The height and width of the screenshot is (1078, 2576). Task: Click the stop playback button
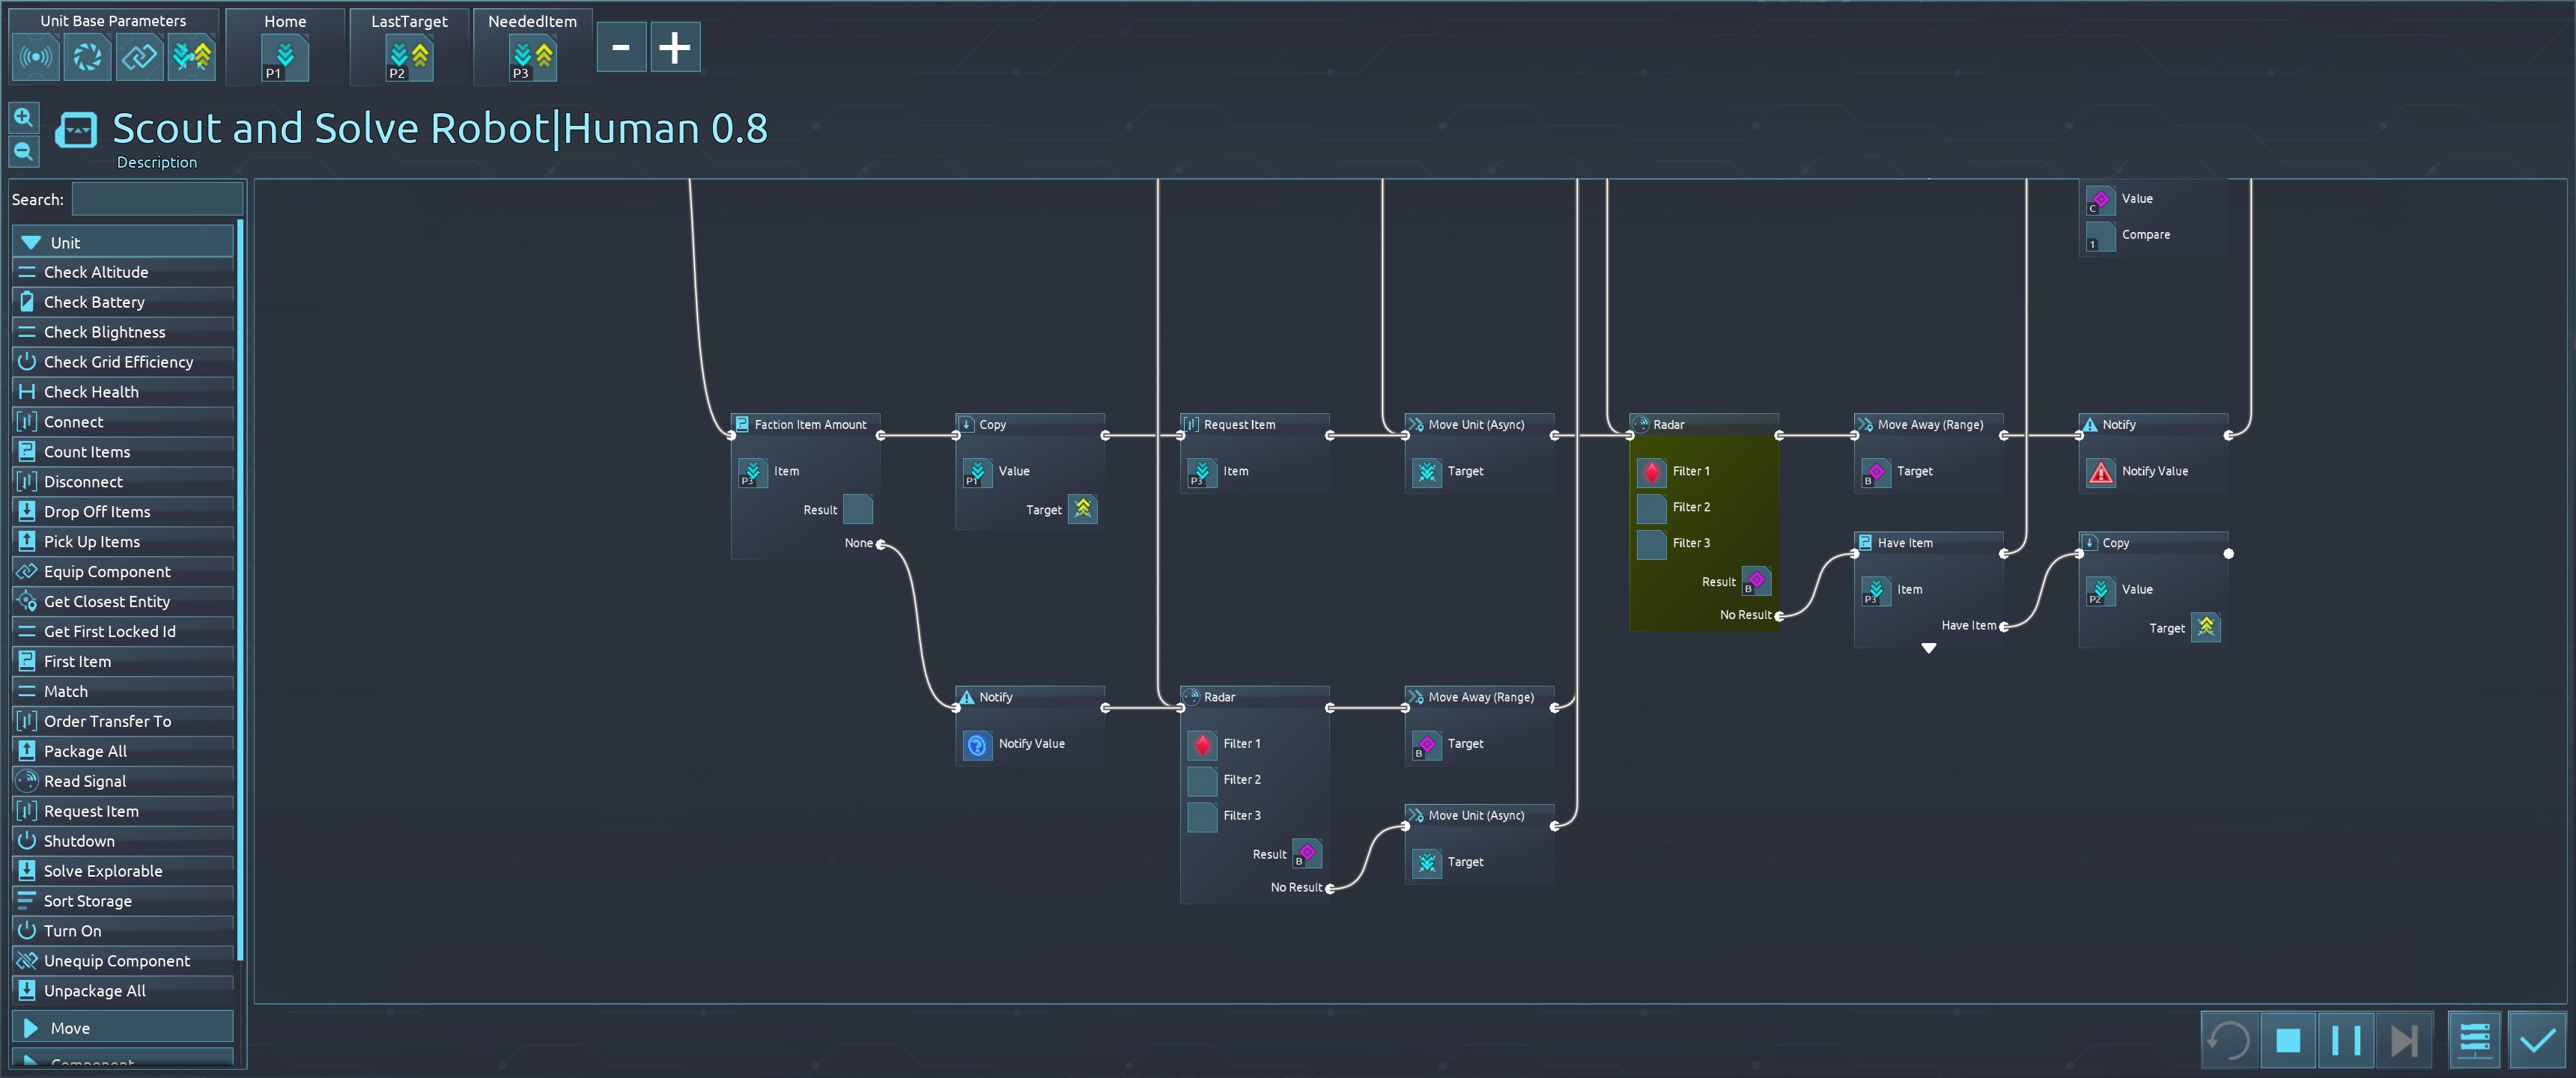pyautogui.click(x=2287, y=1040)
